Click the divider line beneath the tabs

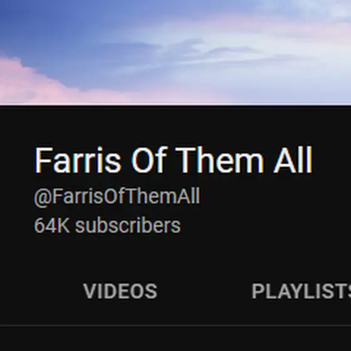pyautogui.click(x=175, y=325)
